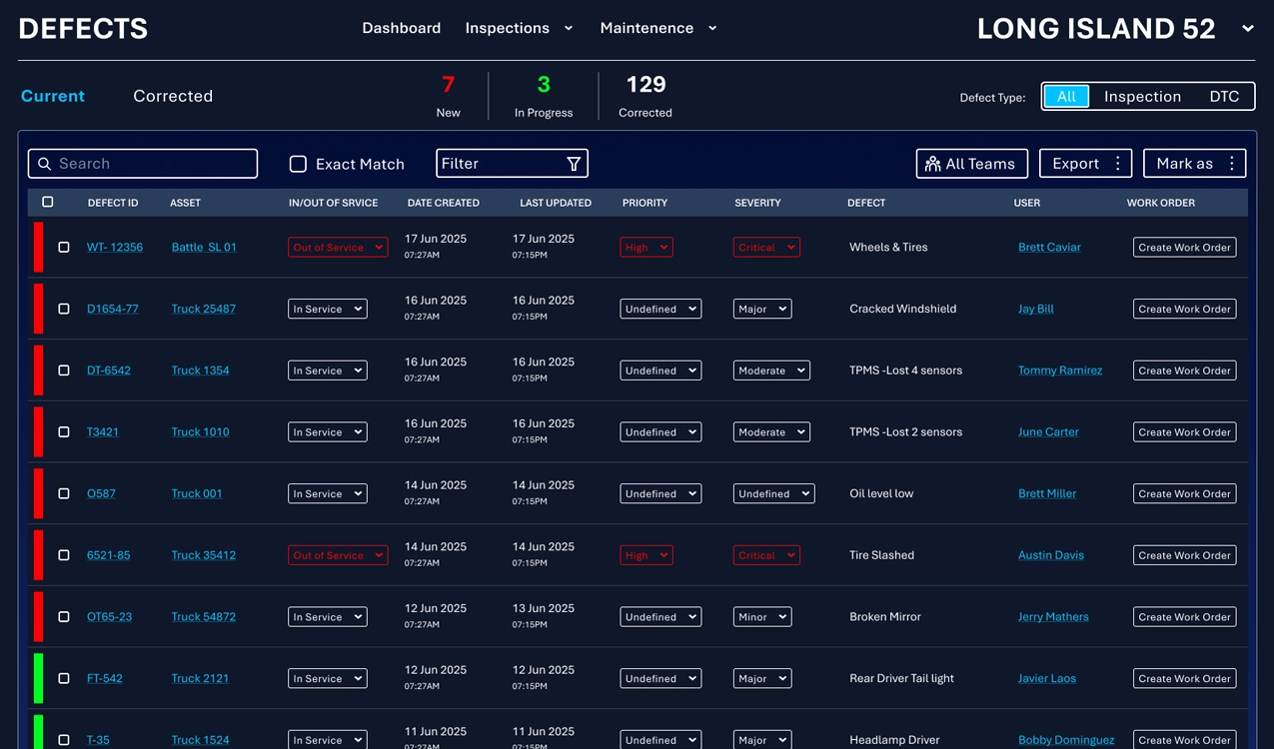Click the green status bar for FT-542
Screen dimensions: 1274x749
[x=39, y=678]
